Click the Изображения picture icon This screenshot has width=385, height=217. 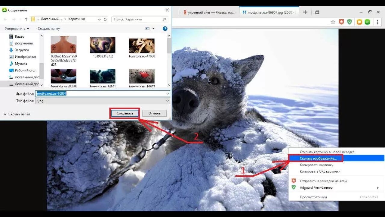coord(11,57)
